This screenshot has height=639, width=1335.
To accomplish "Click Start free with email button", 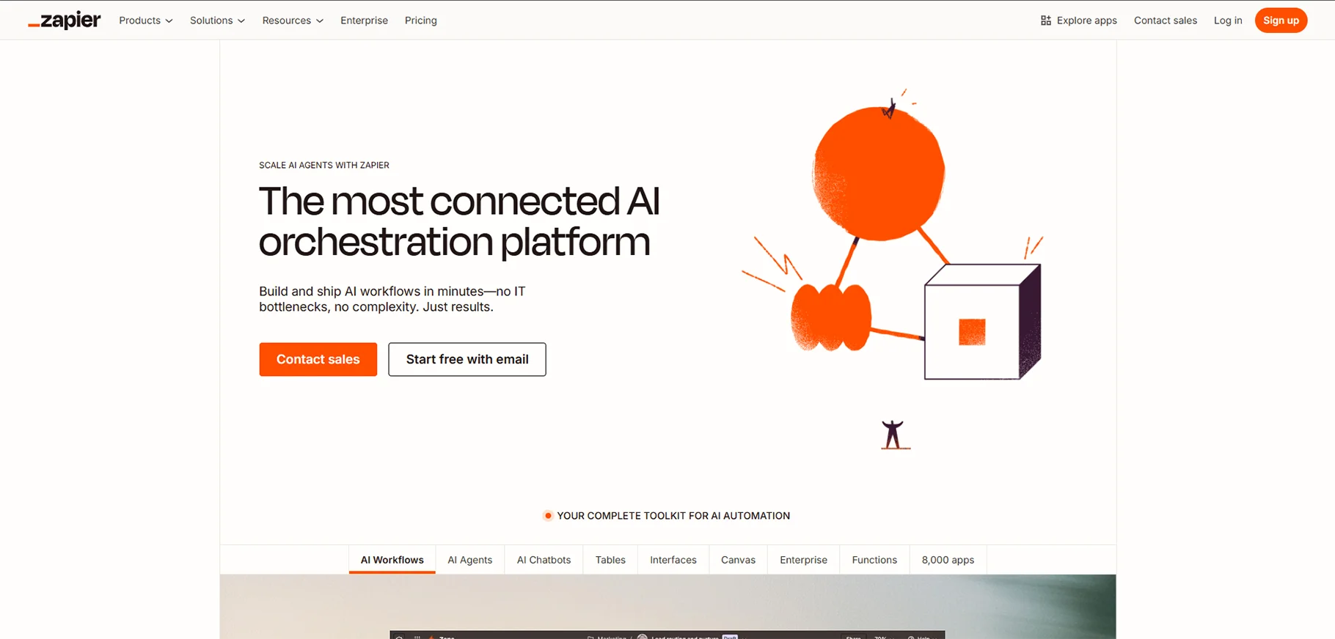I will 467,359.
